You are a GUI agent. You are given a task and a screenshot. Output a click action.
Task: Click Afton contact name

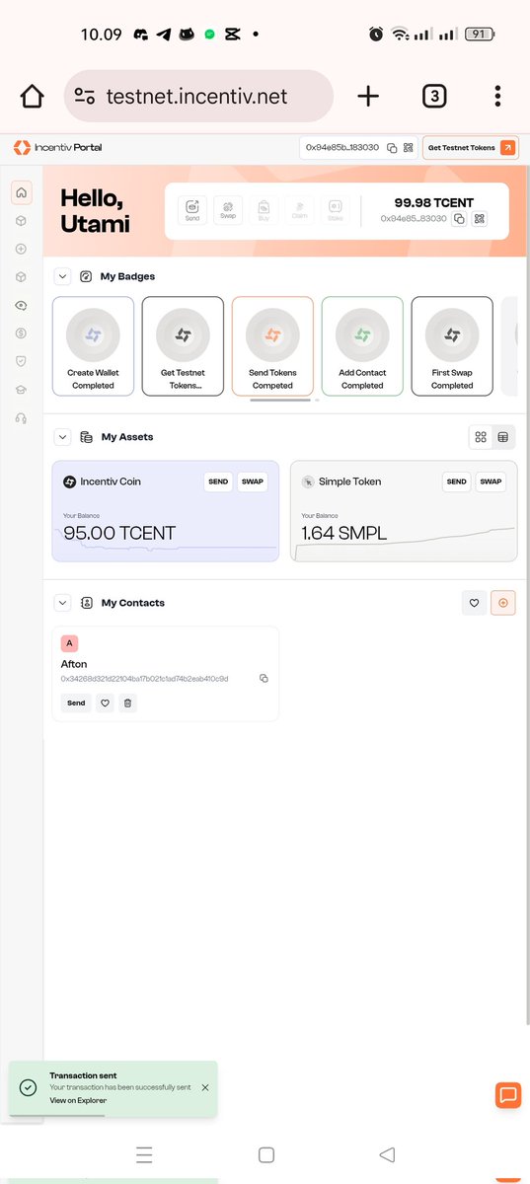click(74, 664)
